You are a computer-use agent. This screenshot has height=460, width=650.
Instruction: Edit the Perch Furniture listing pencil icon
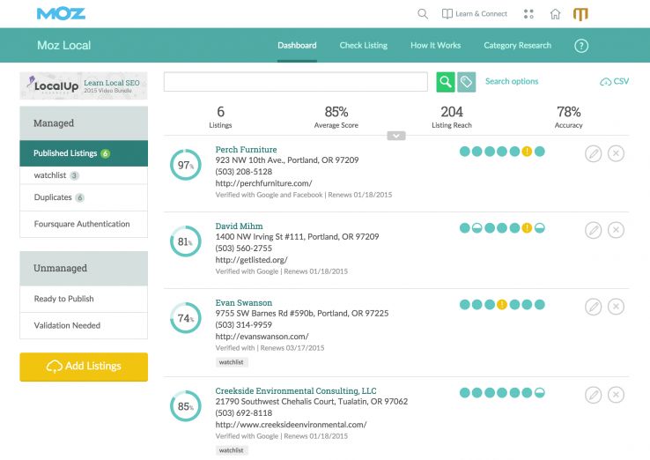coord(594,153)
